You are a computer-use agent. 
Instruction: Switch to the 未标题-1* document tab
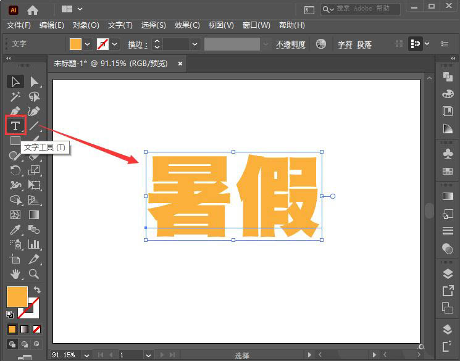[x=111, y=64]
